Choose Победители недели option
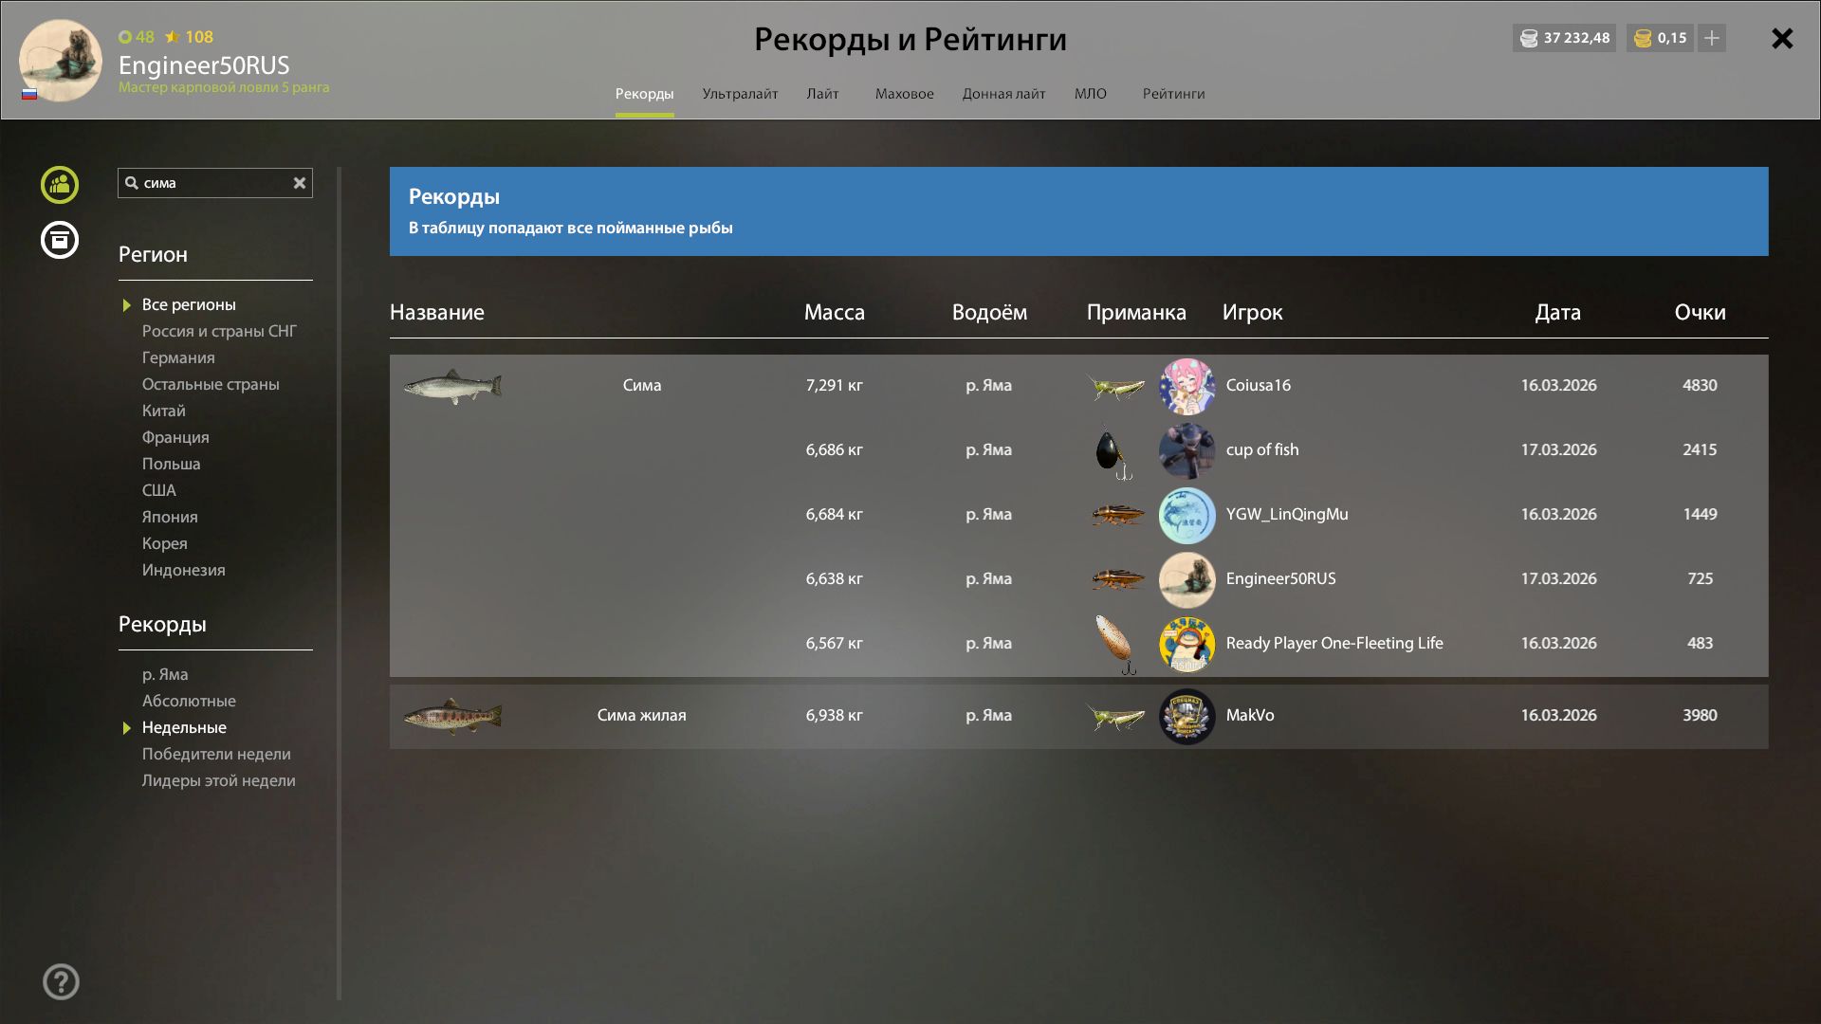The height and width of the screenshot is (1024, 1821). click(x=216, y=754)
